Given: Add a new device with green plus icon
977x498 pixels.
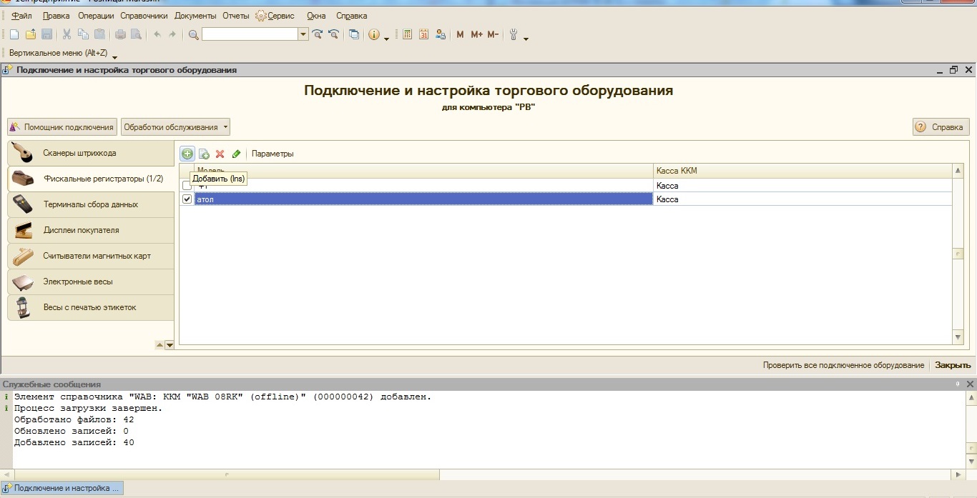Looking at the screenshot, I should pyautogui.click(x=187, y=154).
